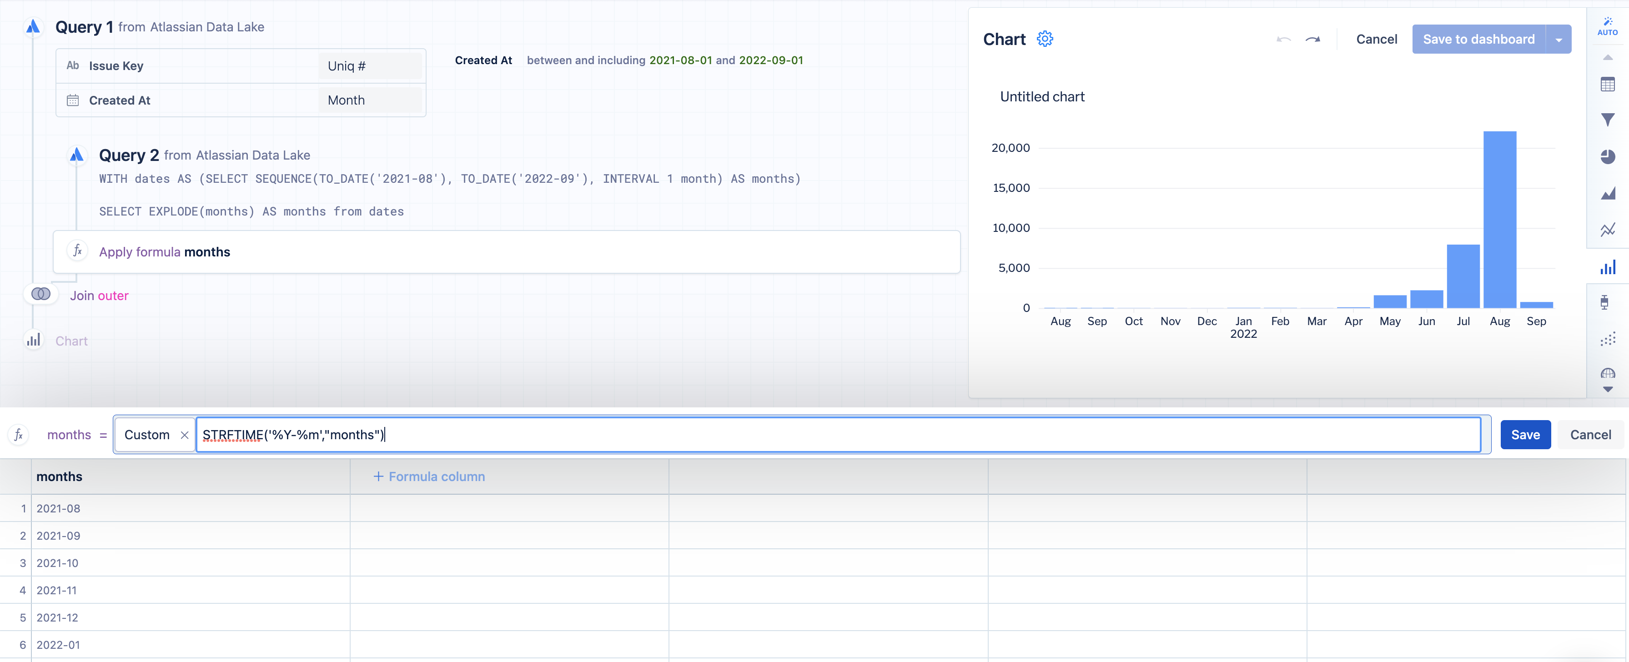This screenshot has width=1629, height=662.
Task: Select the area chart type
Action: (1607, 194)
